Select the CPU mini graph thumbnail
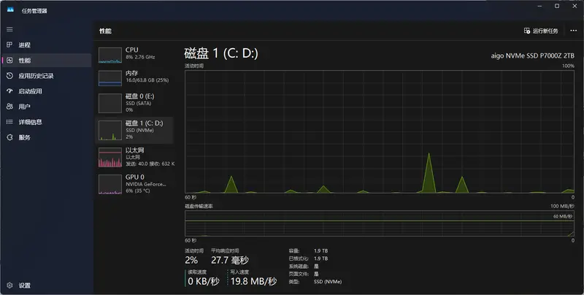Screen dimensions: 584x295 point(110,55)
